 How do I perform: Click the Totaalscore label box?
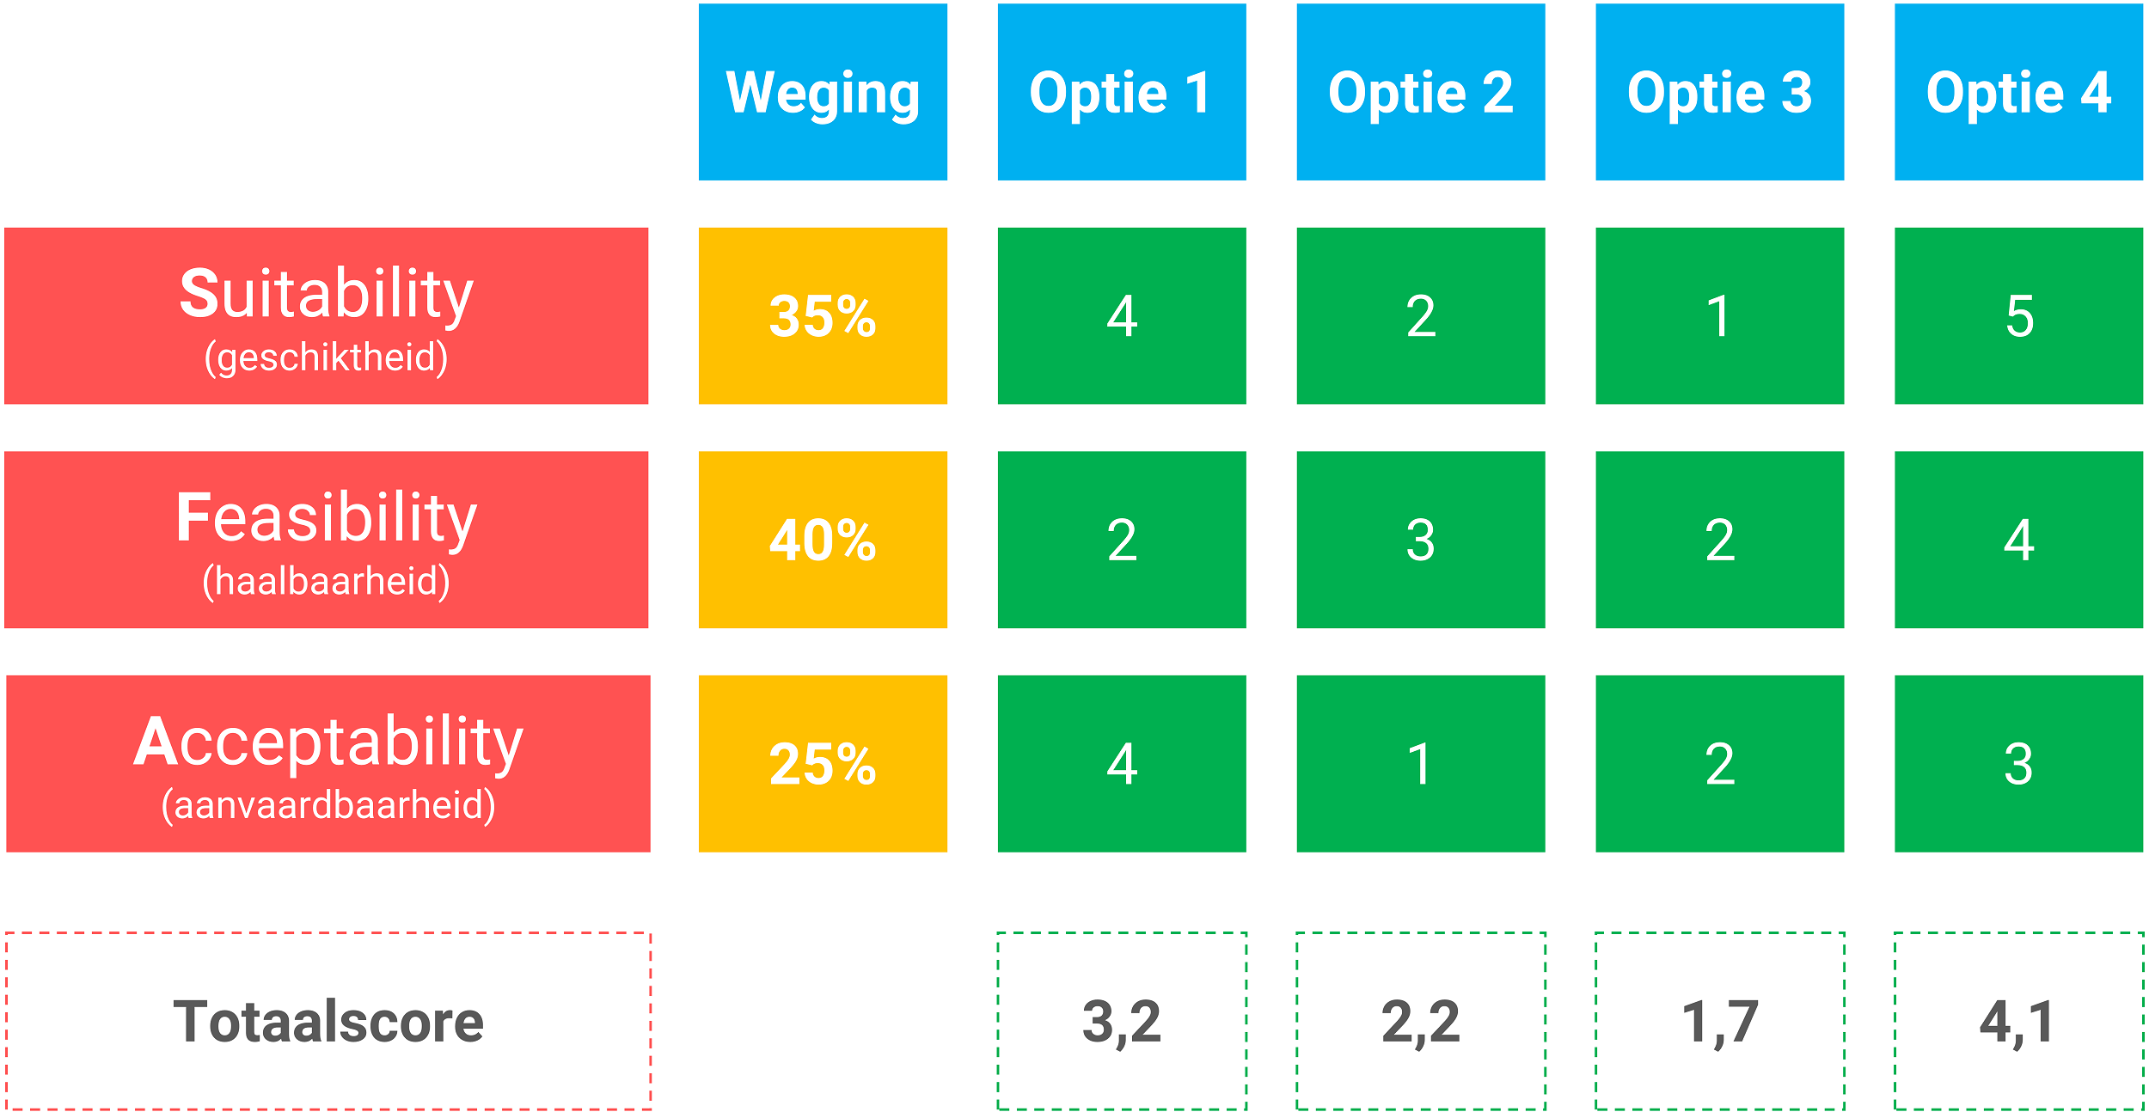tap(328, 1021)
